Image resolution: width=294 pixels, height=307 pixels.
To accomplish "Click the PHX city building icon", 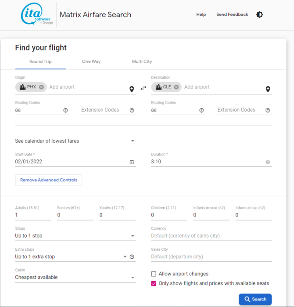I will click(x=23, y=87).
